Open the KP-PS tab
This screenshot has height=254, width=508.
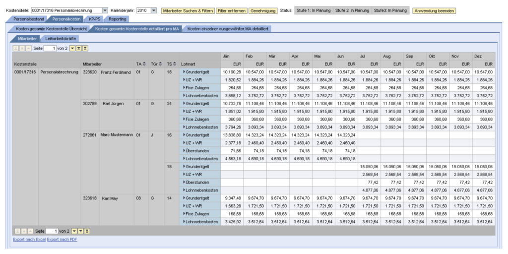(94, 19)
